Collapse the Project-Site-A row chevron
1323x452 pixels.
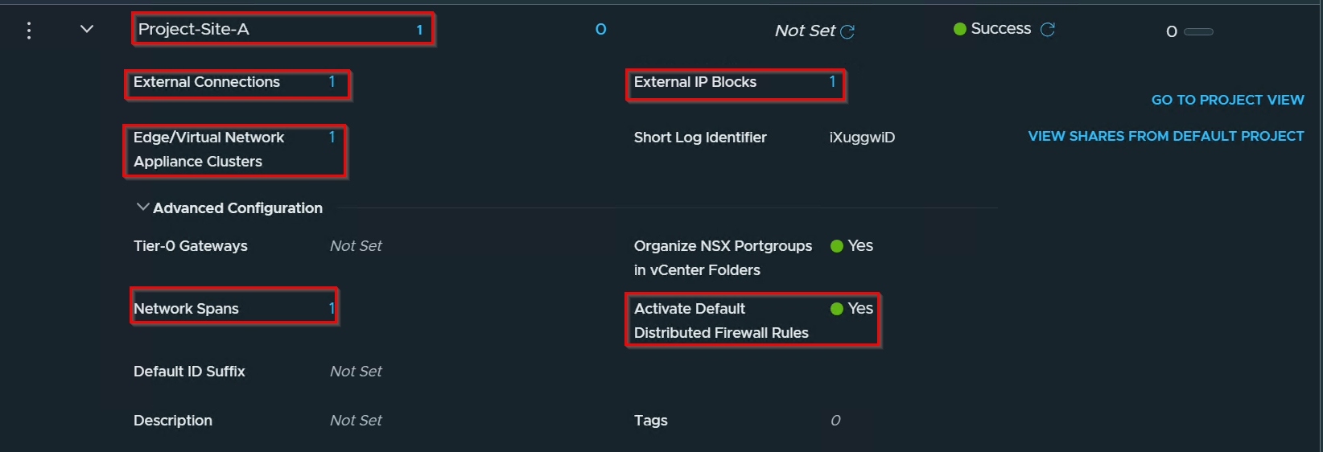click(87, 29)
